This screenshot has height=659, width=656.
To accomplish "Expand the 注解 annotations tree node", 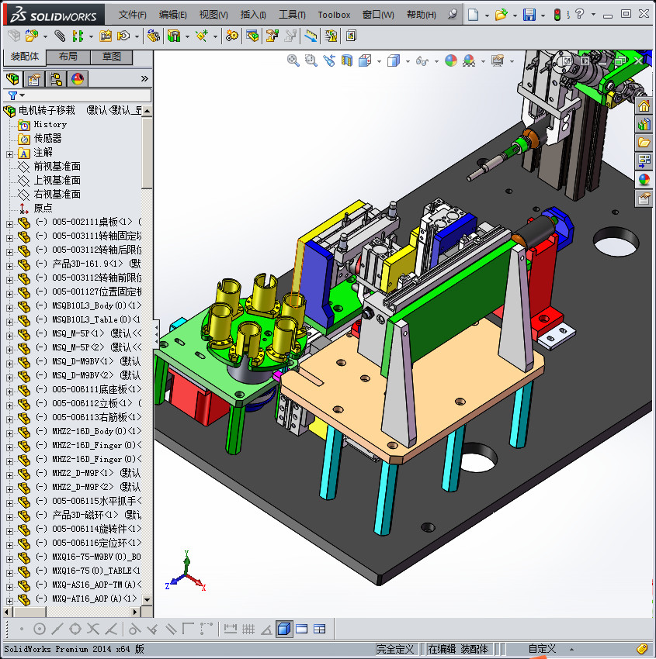I will click(9, 154).
